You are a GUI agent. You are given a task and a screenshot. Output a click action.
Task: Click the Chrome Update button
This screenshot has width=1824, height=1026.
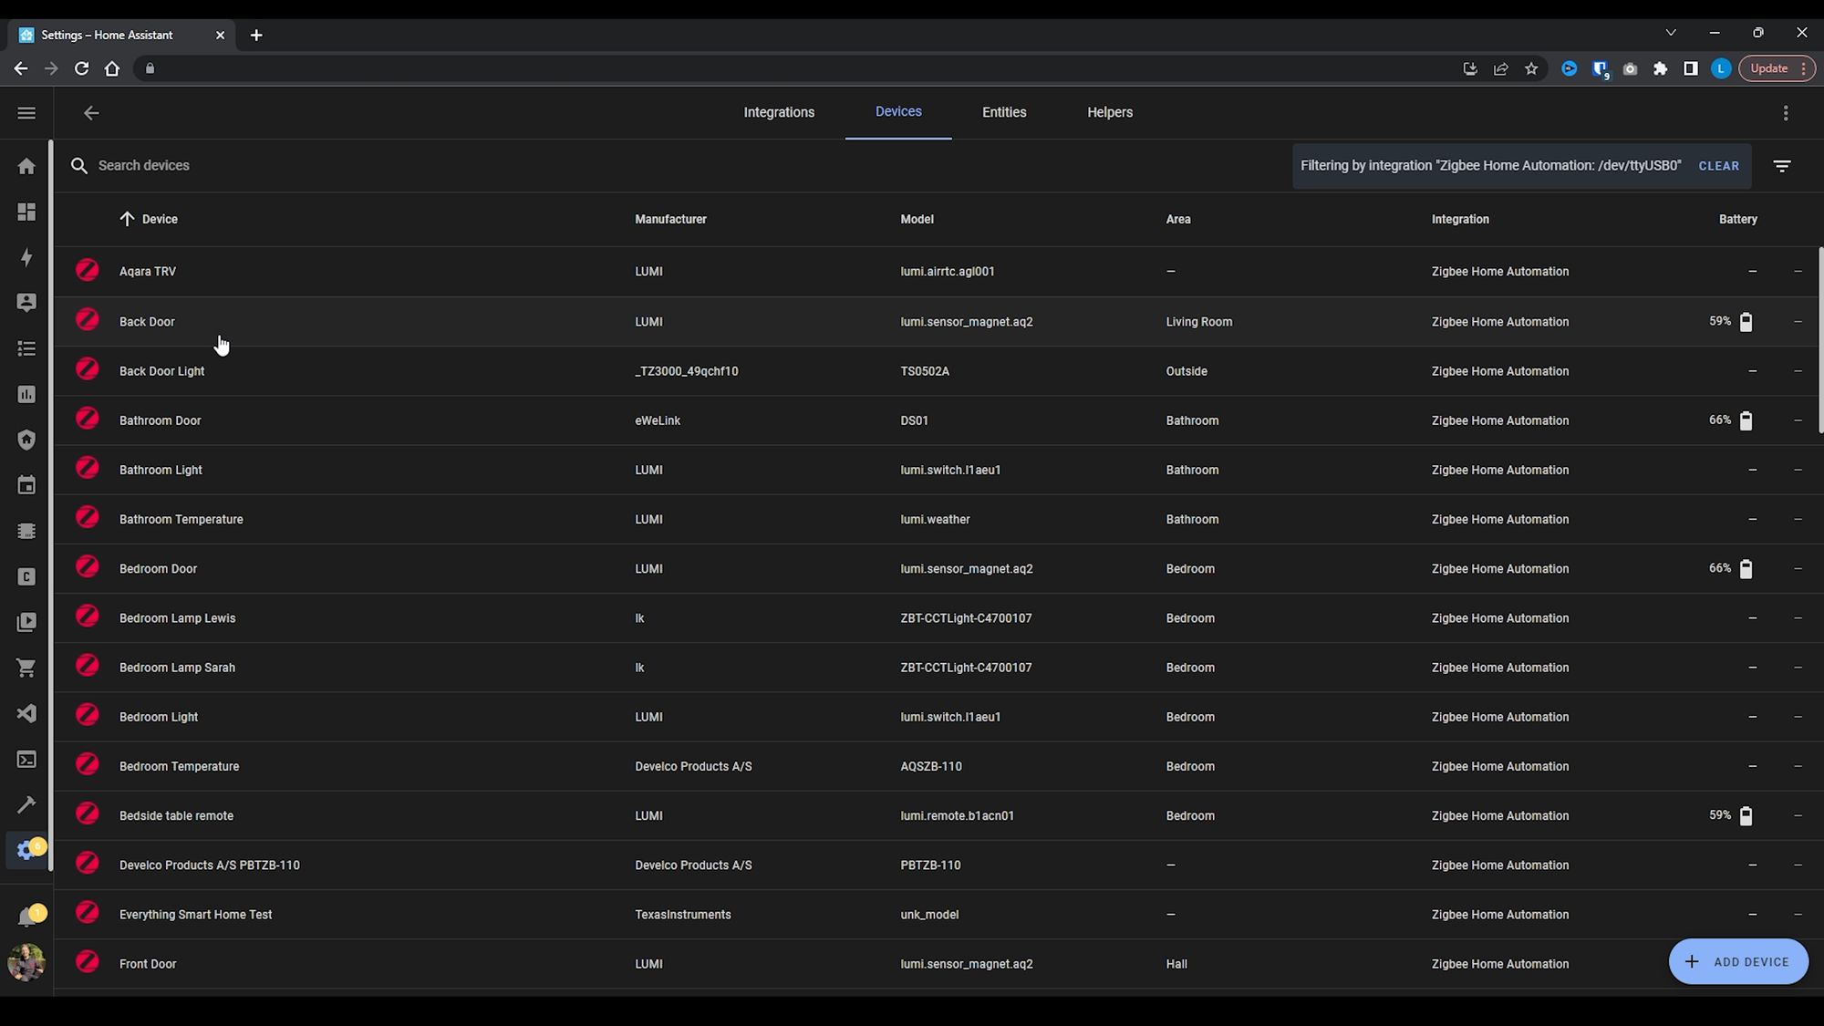(x=1777, y=68)
